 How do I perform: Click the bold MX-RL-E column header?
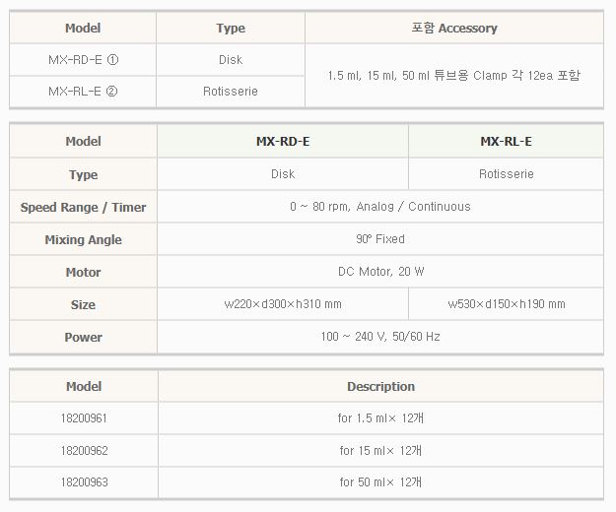click(507, 142)
